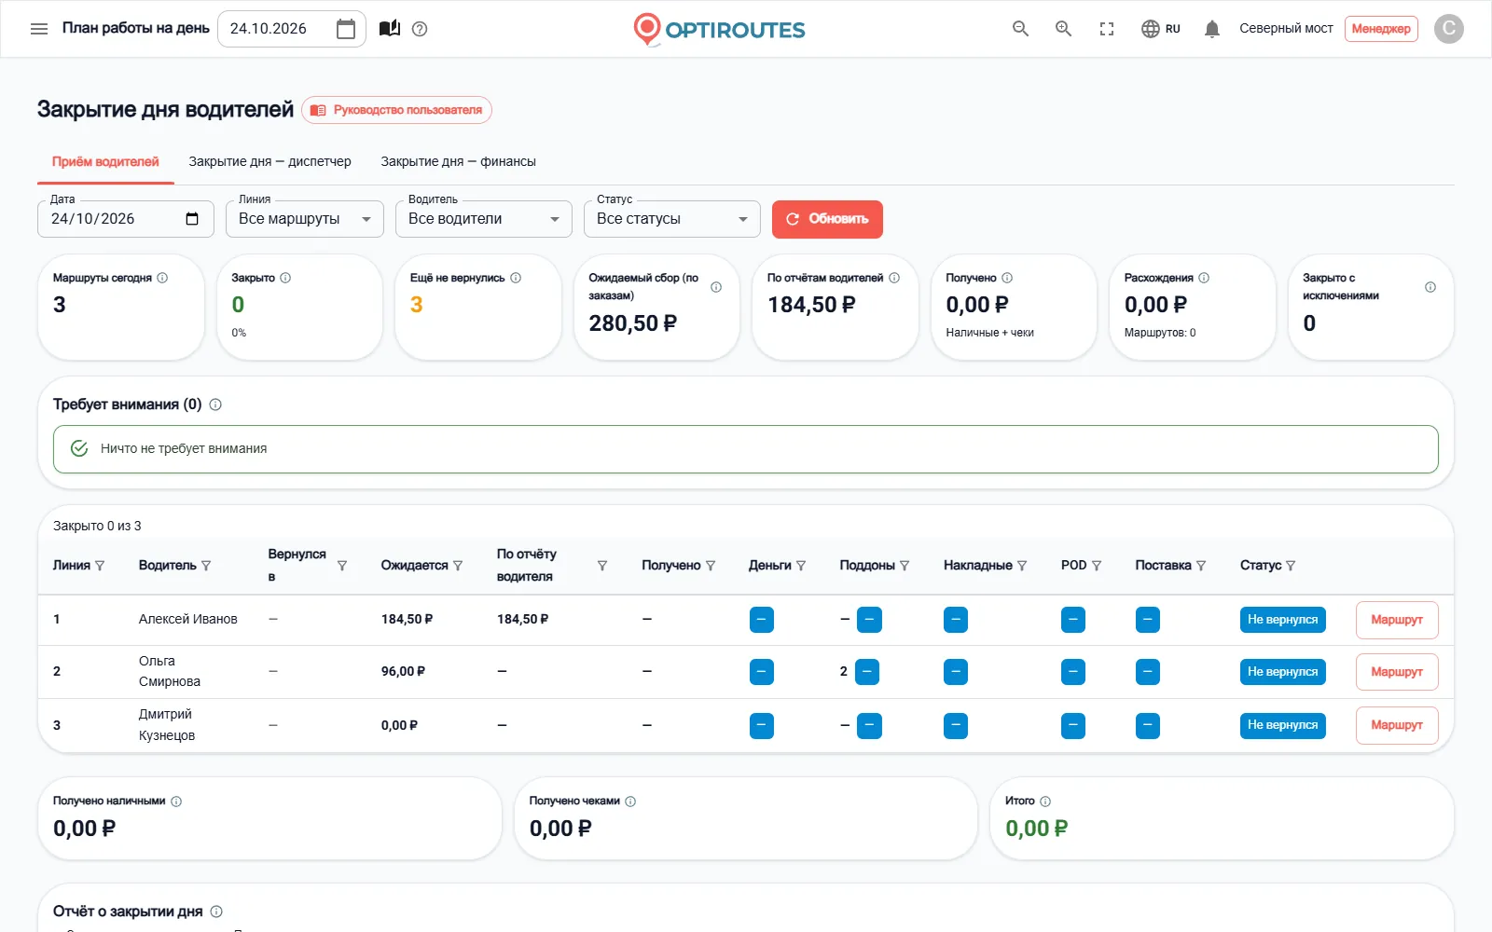The height and width of the screenshot is (932, 1492).
Task: Toggle Поставка indicator for Ольга Смирнова
Action: tap(1148, 672)
